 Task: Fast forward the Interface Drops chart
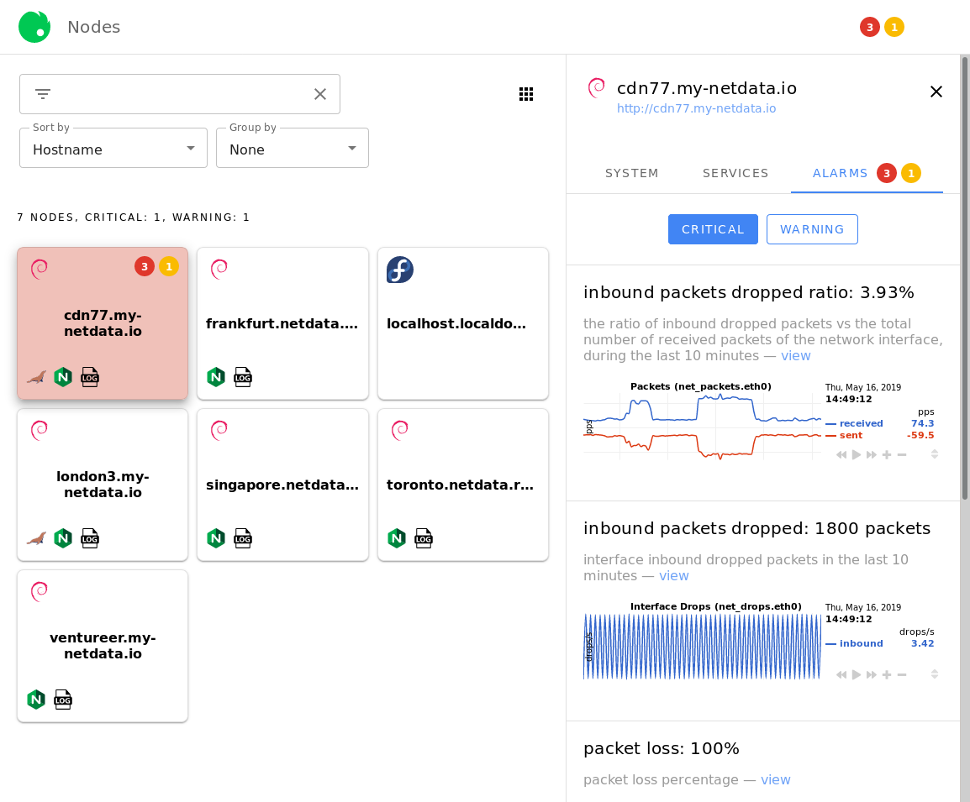(872, 674)
